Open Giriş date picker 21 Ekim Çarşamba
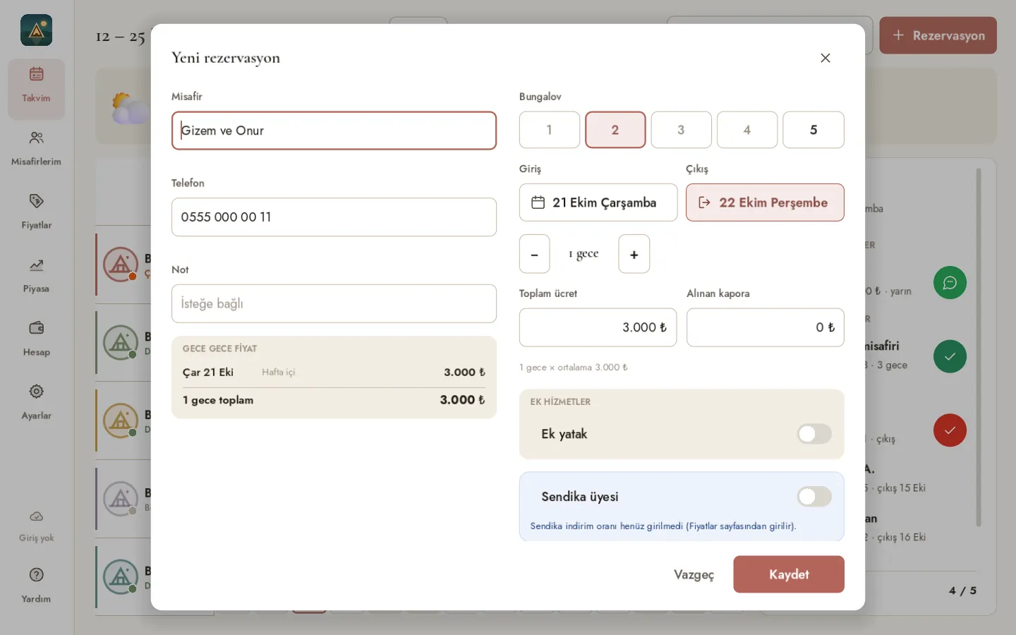The height and width of the screenshot is (635, 1016). [x=598, y=202]
